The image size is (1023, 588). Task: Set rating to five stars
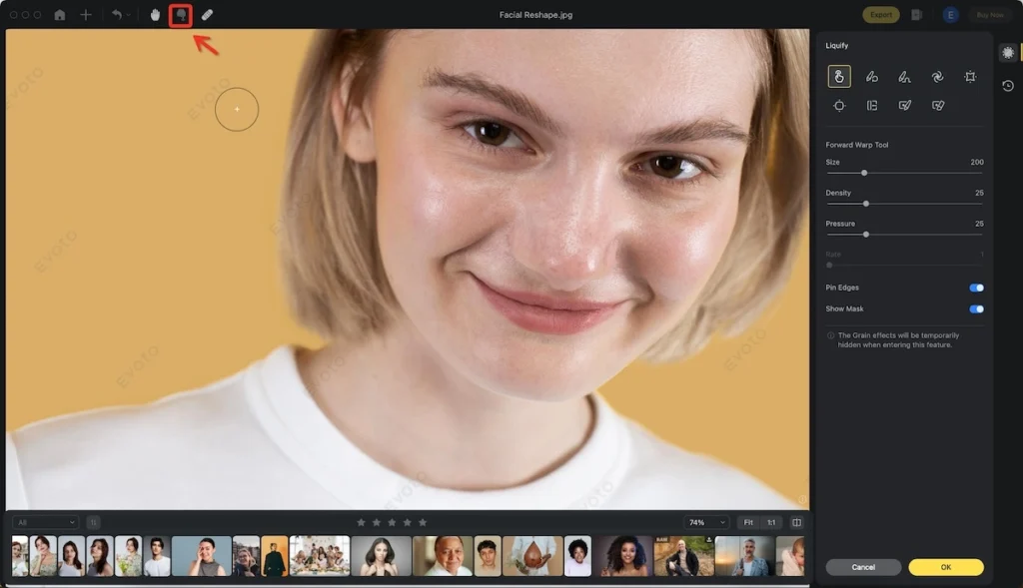pyautogui.click(x=423, y=522)
